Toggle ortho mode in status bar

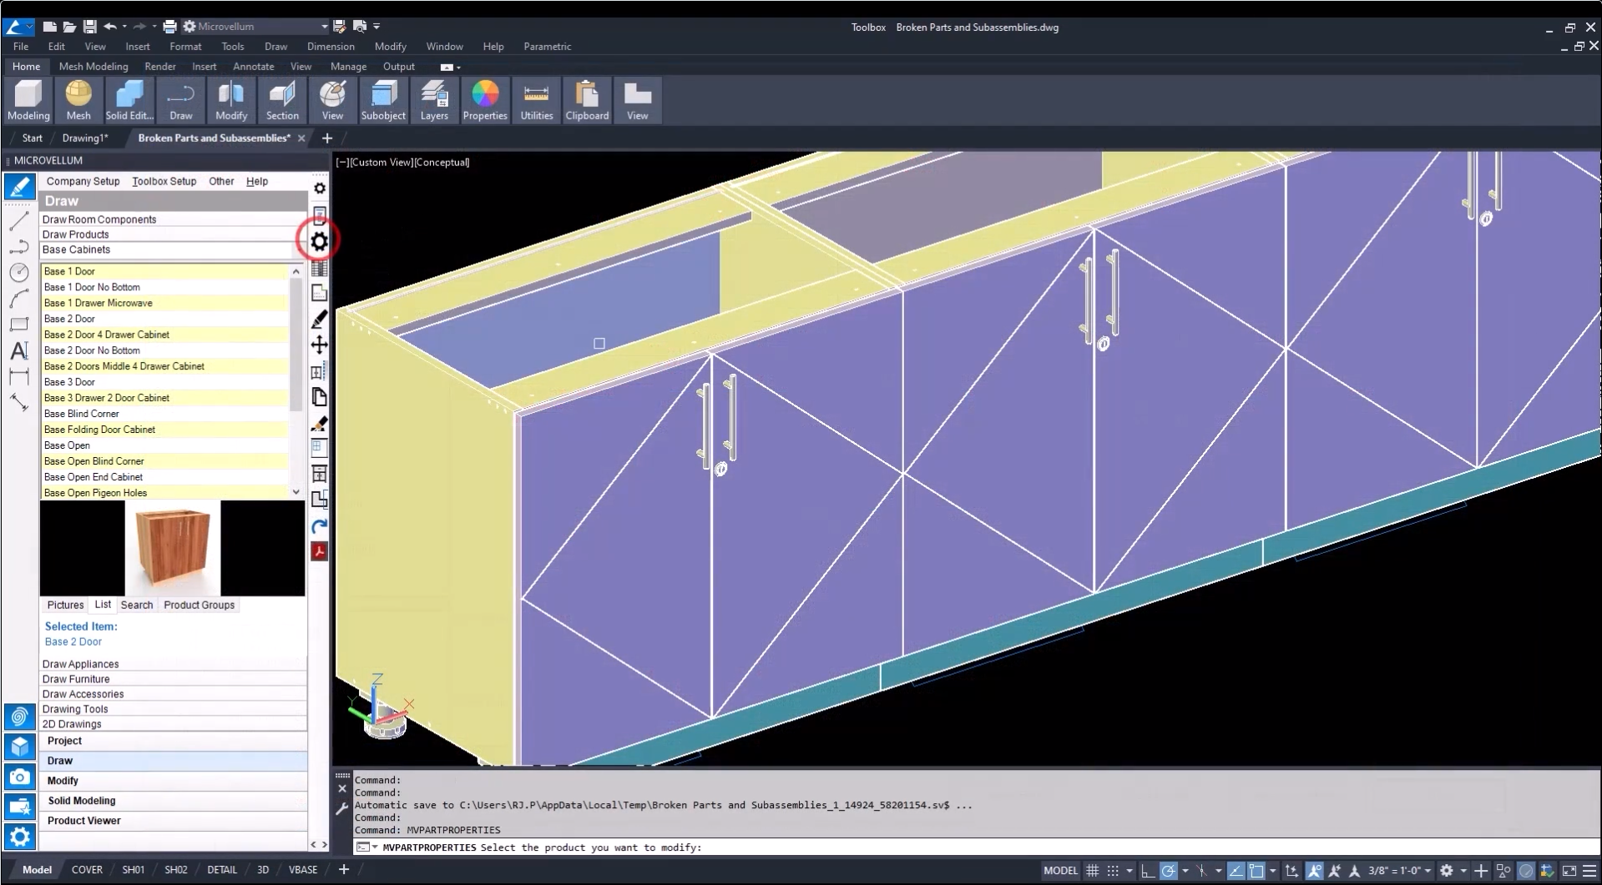pos(1148,870)
